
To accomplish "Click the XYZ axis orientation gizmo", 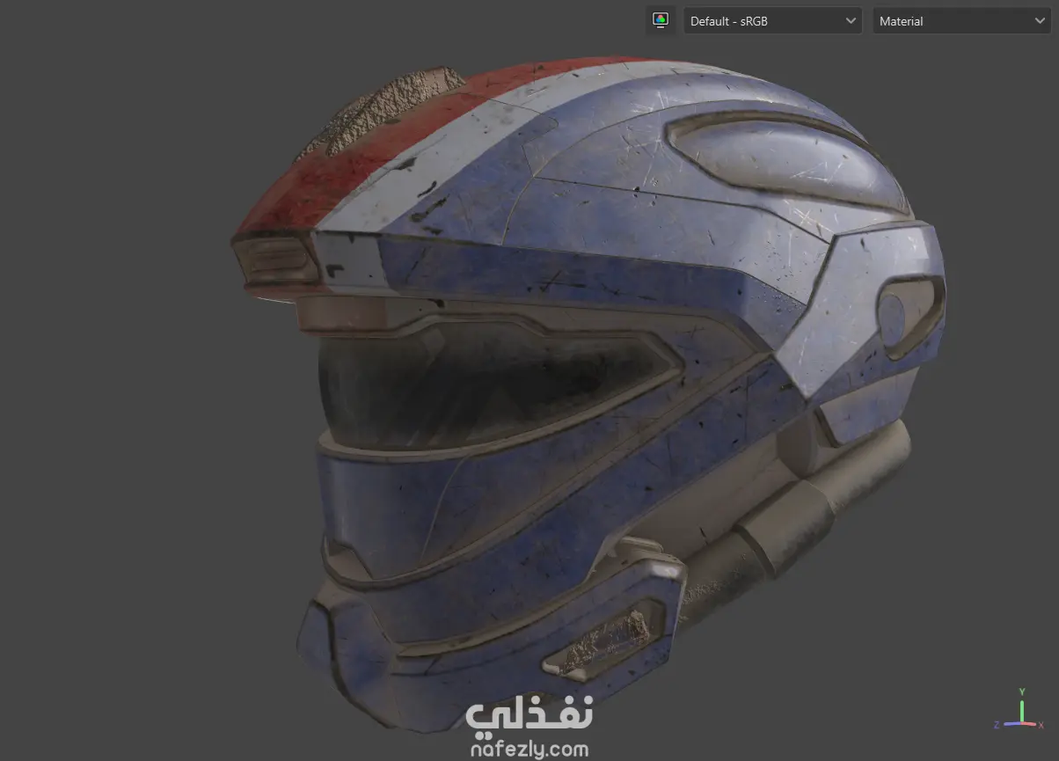I will click(x=1019, y=711).
